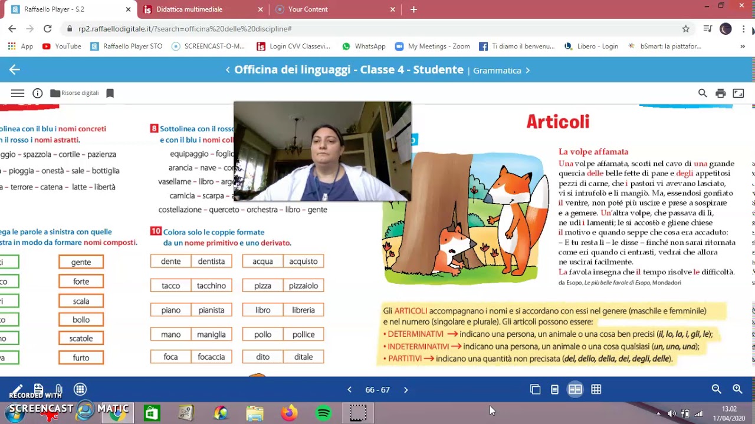Open the hamburger menu in the reader toolbar

click(x=18, y=93)
